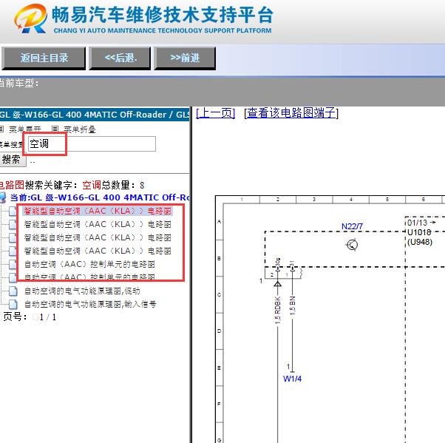Click the document icon beside 电气功能原理图,输入信号
Image resolution: width=445 pixels, height=443 pixels.
click(13, 305)
